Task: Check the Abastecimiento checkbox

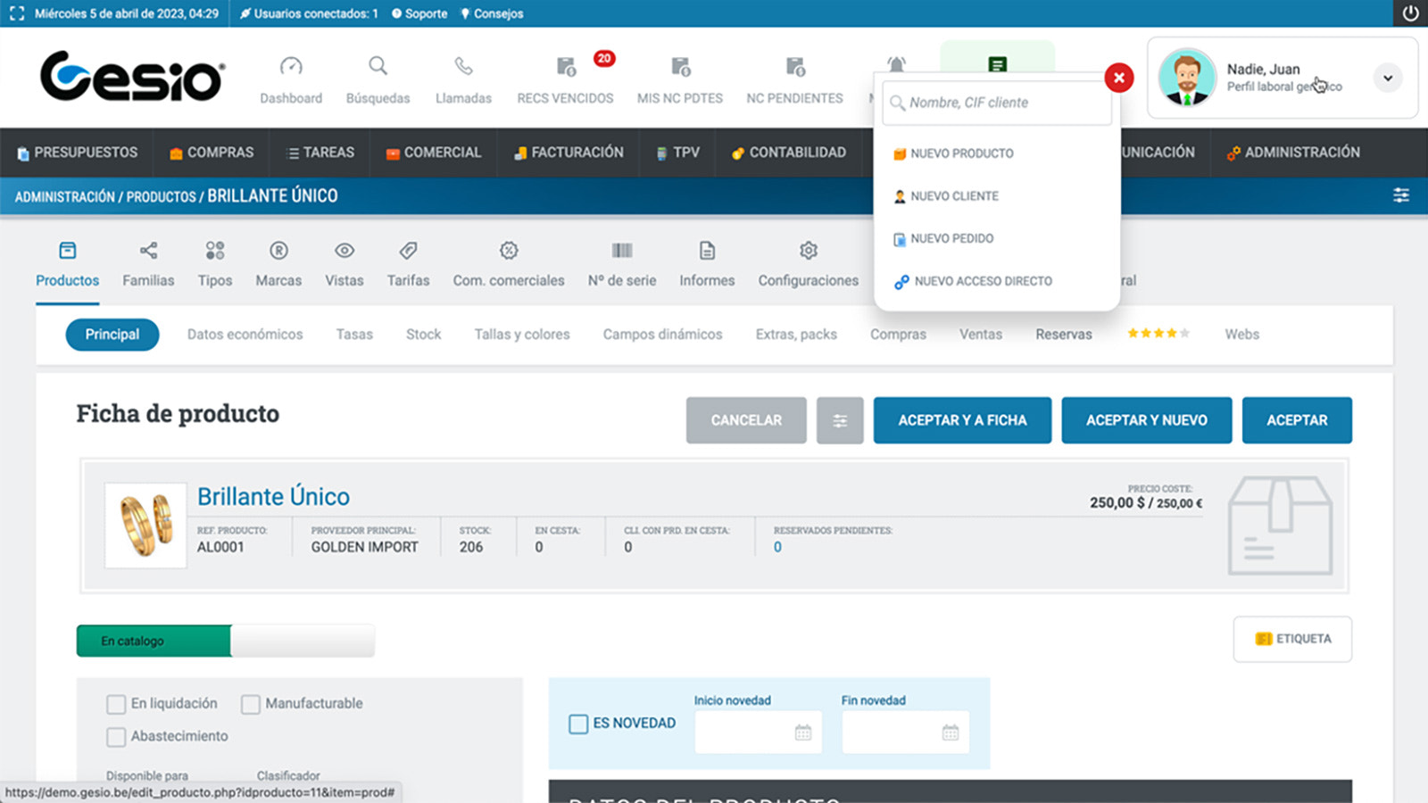Action: pos(116,737)
